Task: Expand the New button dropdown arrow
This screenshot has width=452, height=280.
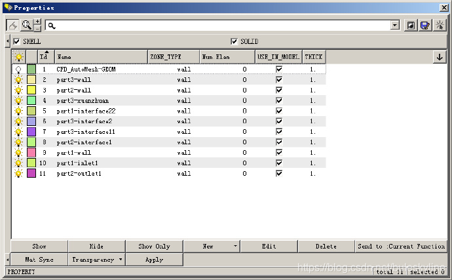Action: pos(235,247)
